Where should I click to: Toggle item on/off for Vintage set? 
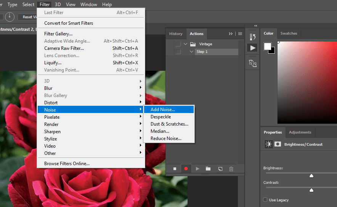[x=178, y=44]
